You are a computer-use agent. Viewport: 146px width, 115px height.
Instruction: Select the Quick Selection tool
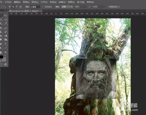pos(6,20)
